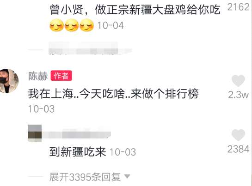Tap the 2162 like count at top
The image size is (252, 186).
238,7
